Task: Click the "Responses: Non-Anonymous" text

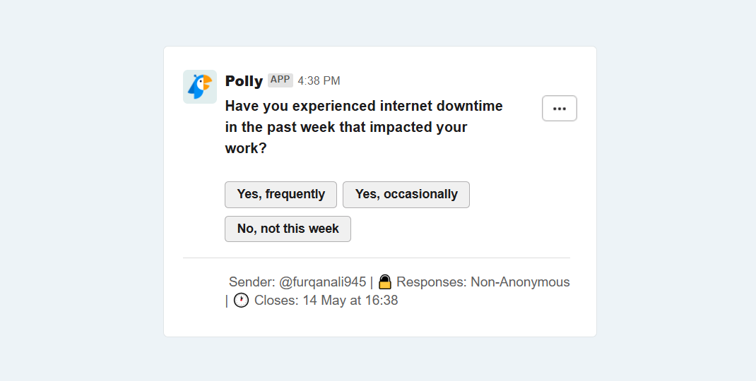Action: click(x=483, y=282)
